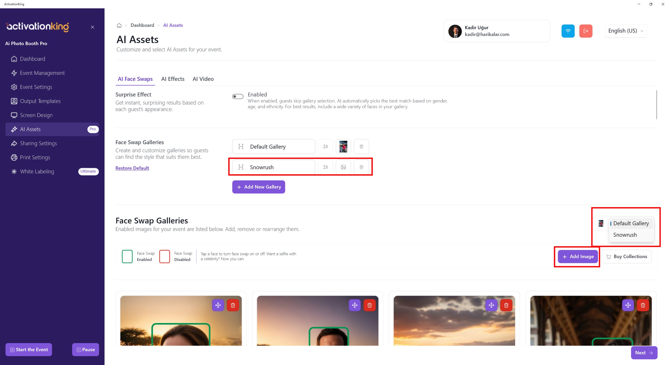
Task: Collapse the sidebar with the X icon
Action: [93, 27]
